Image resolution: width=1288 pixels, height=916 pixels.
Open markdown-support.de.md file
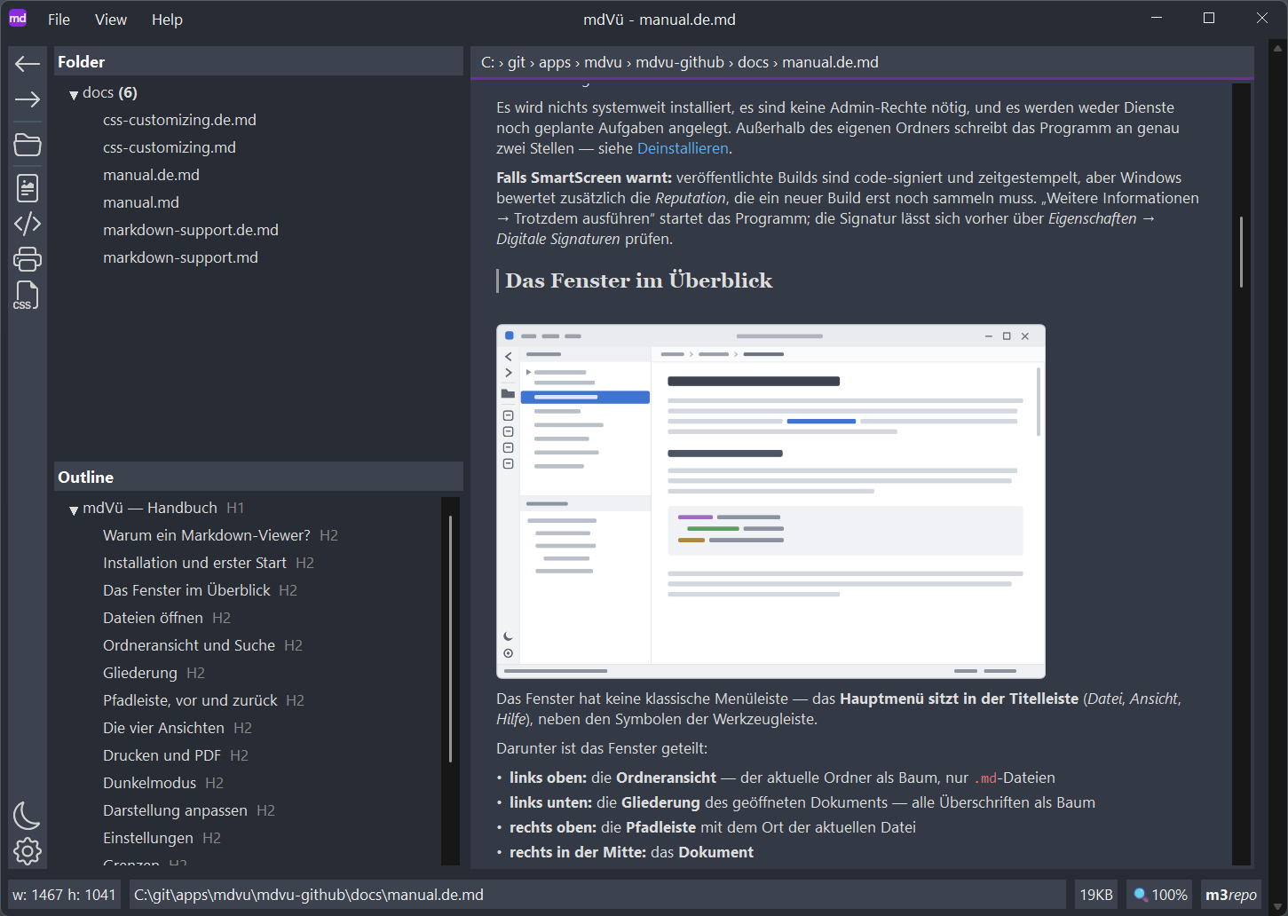tap(191, 230)
